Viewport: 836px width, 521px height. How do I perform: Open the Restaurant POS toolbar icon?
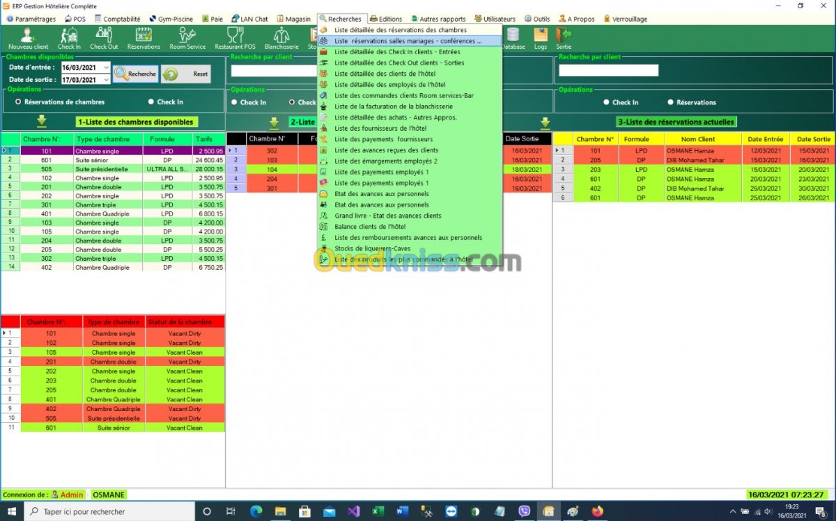click(235, 38)
